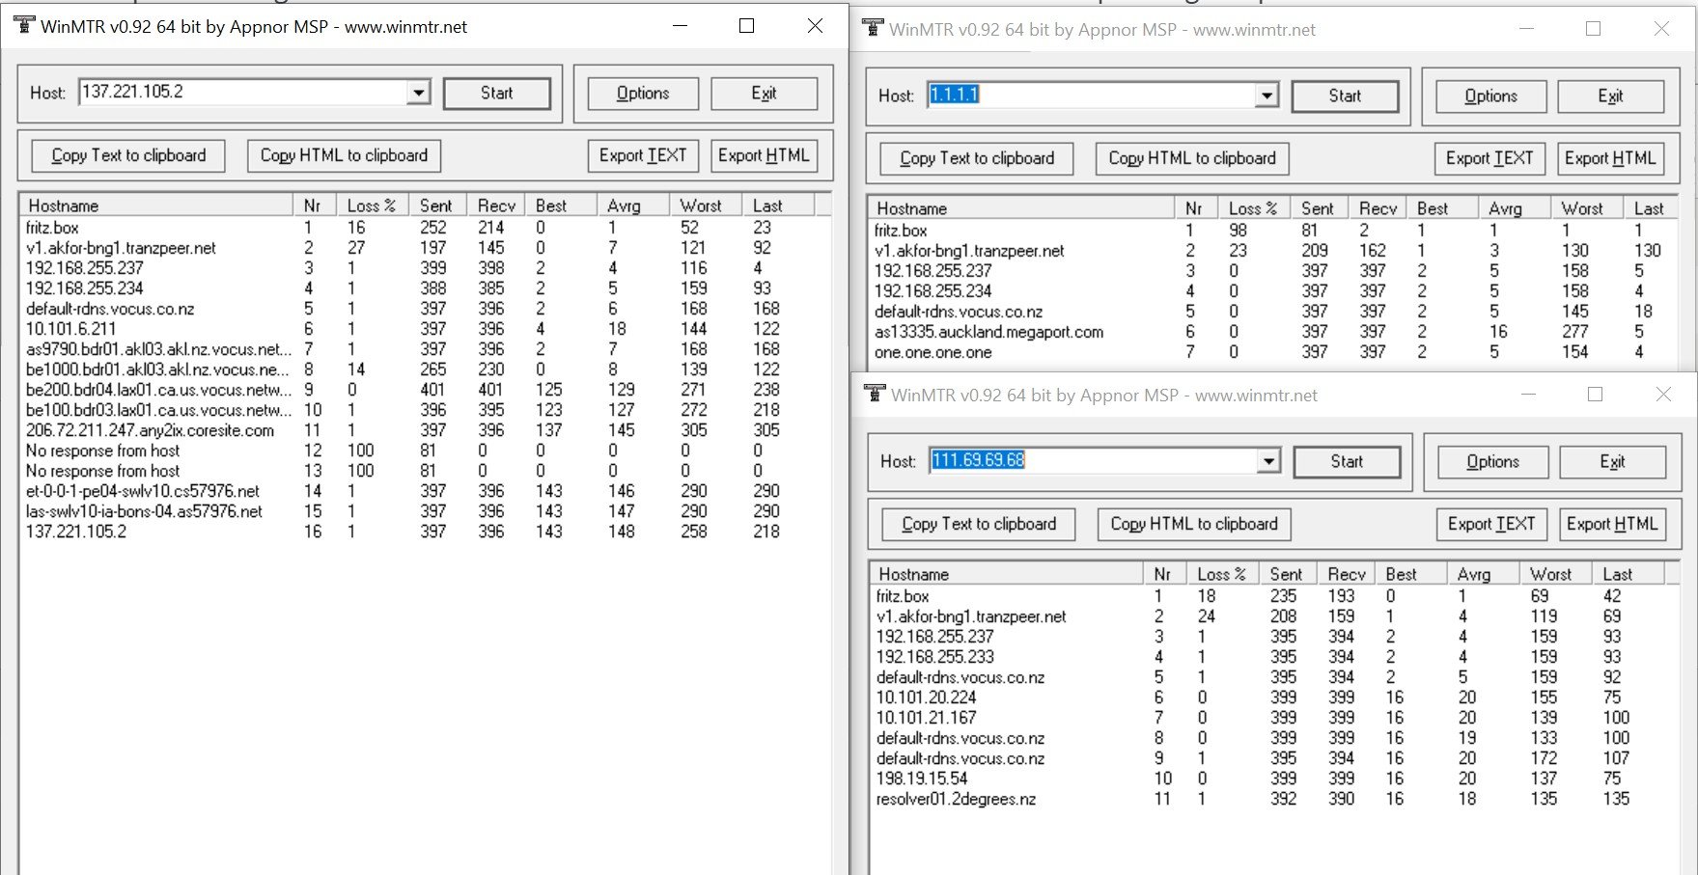Click Export HTML in 1.1.1.1 window
Viewport: 1698px width, 875px height.
click(1610, 159)
